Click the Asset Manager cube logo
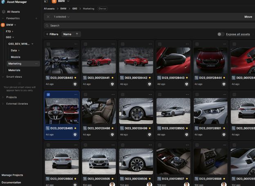This screenshot has width=255, height=186. tap(3, 2)
